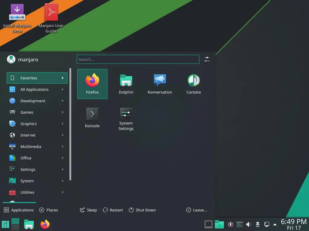Image resolution: width=309 pixels, height=231 pixels.
Task: Select the Favorites category
Action: 37,78
